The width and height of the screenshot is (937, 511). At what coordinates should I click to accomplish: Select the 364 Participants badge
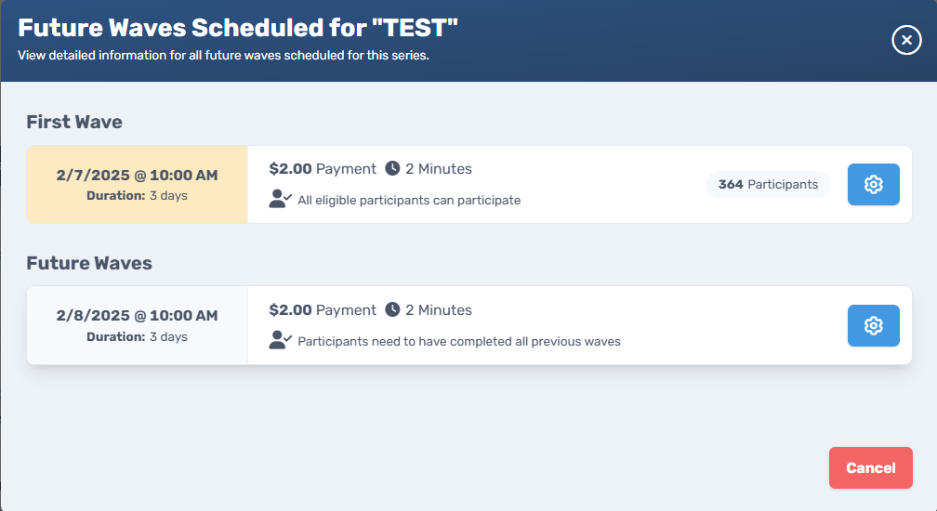[768, 185]
